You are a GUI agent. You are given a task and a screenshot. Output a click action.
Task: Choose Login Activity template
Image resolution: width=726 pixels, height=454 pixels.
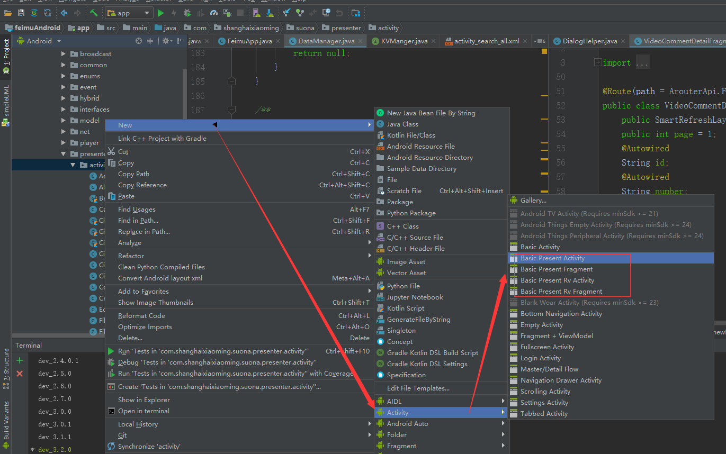(x=611, y=358)
